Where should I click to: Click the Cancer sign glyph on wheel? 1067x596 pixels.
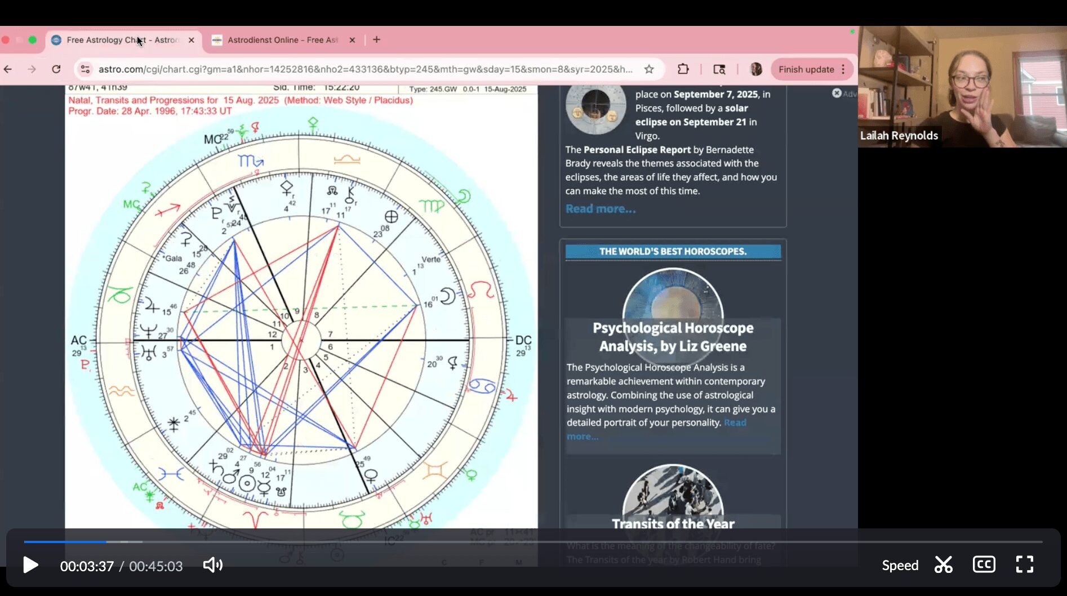pos(482,386)
